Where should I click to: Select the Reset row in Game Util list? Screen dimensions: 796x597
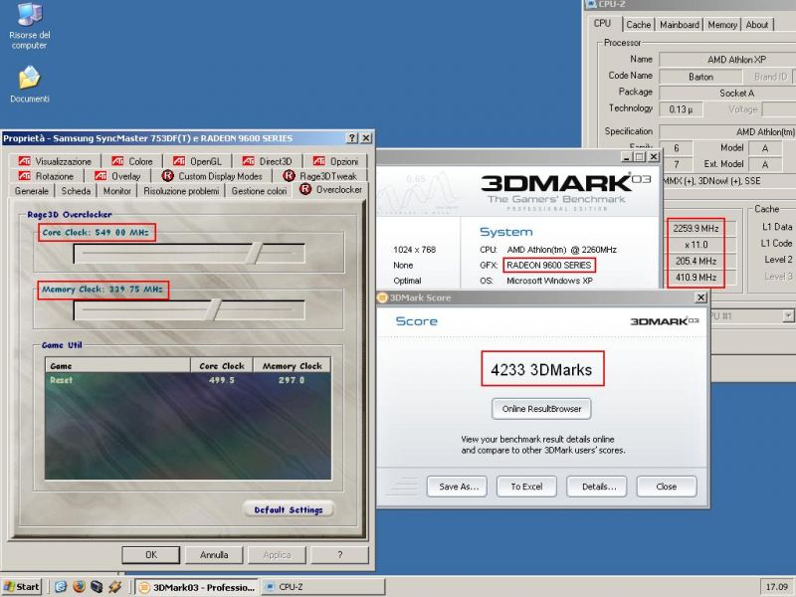(188, 380)
